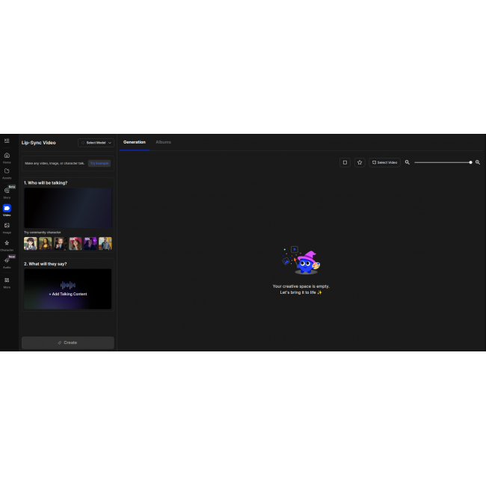Click the favorites star filter button

point(360,162)
